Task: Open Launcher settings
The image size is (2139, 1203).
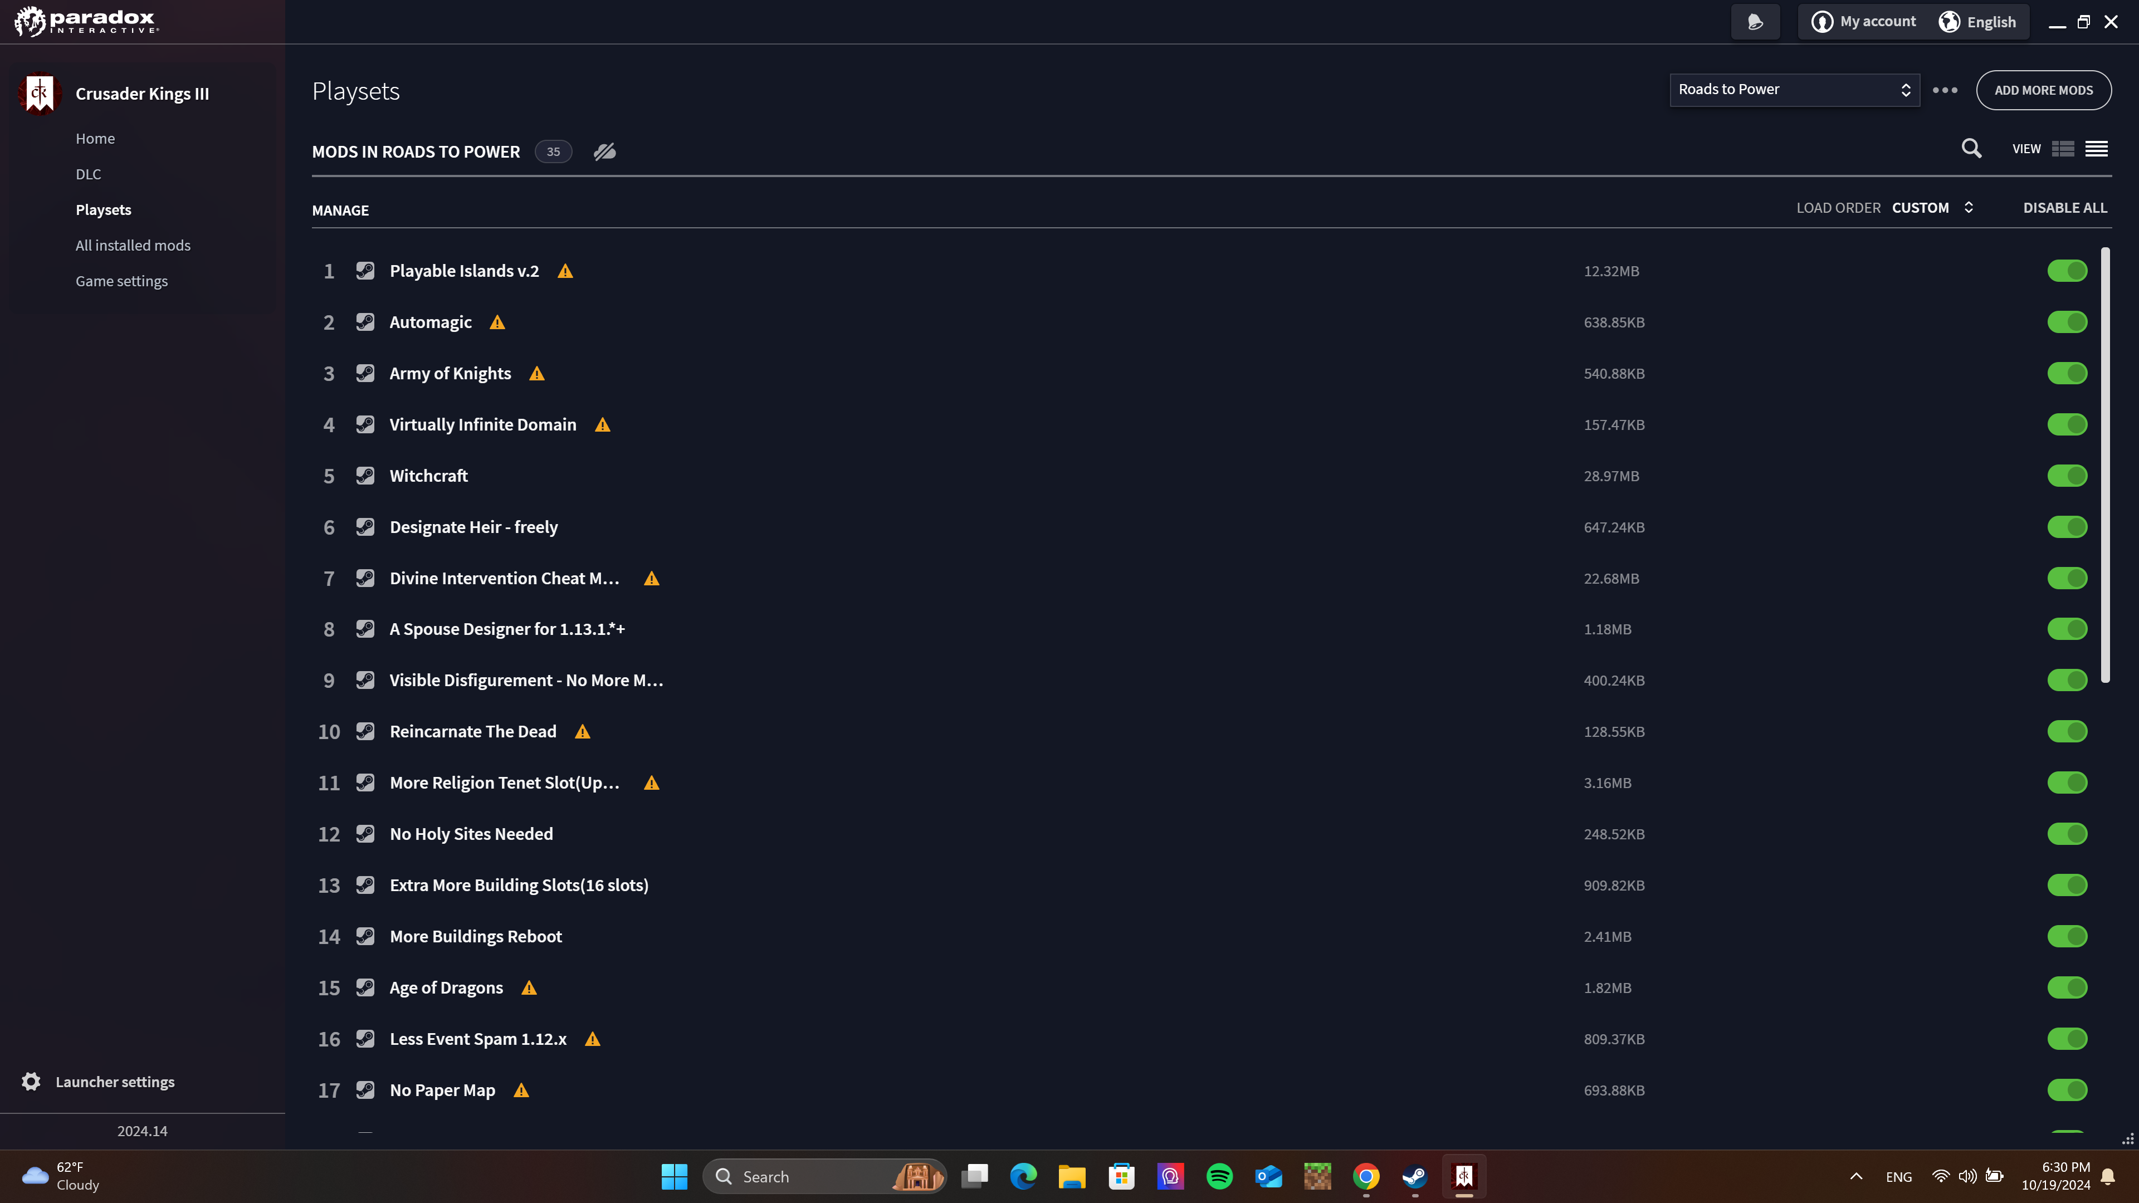Action: click(115, 1082)
